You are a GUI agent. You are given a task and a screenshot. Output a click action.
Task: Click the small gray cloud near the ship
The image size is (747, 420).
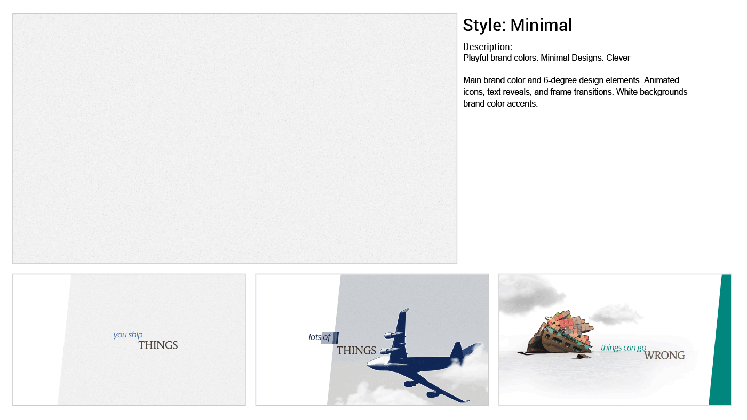coord(616,315)
